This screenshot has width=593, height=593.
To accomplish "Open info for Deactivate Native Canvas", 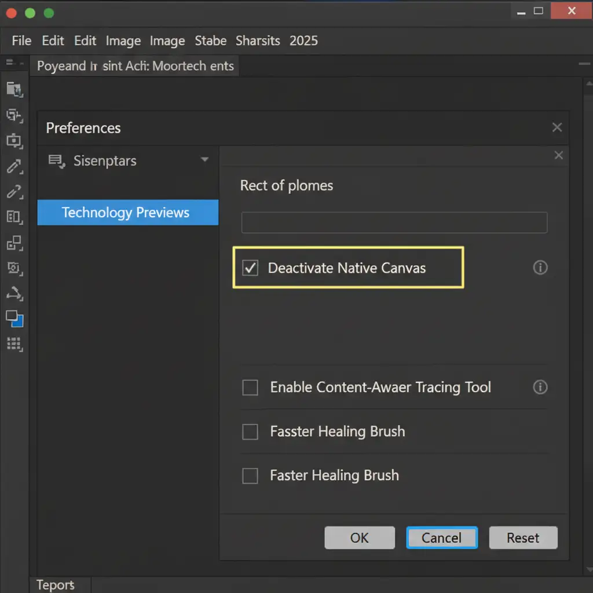I will pyautogui.click(x=540, y=268).
